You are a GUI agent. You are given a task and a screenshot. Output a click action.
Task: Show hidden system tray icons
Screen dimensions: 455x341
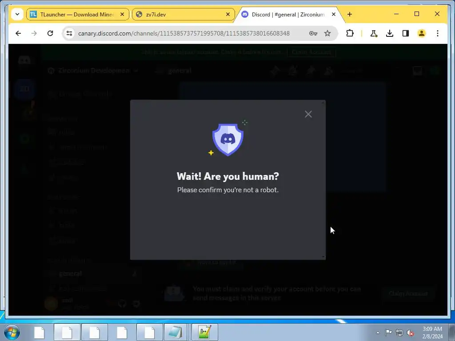(x=378, y=333)
